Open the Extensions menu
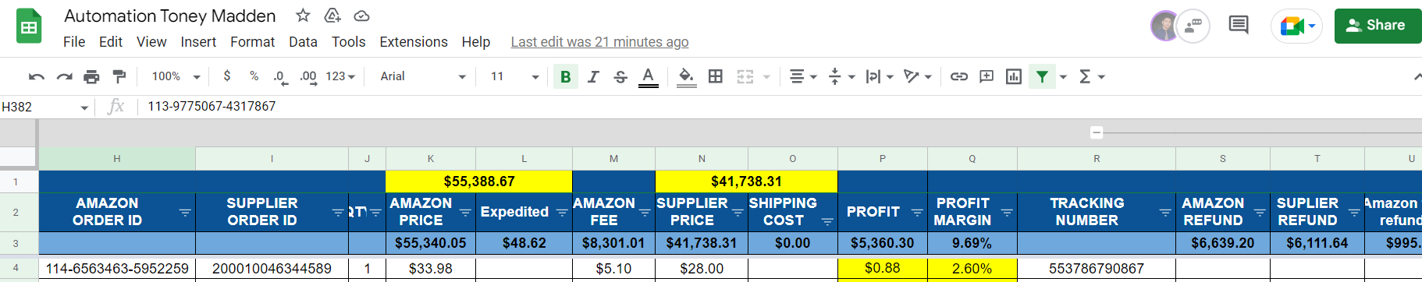The width and height of the screenshot is (1422, 282). point(414,42)
